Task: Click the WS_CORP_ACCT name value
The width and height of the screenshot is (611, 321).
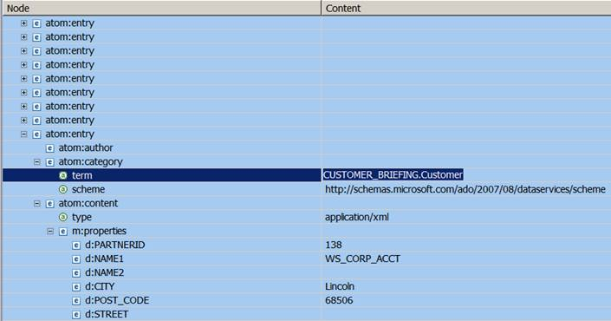Action: [363, 259]
